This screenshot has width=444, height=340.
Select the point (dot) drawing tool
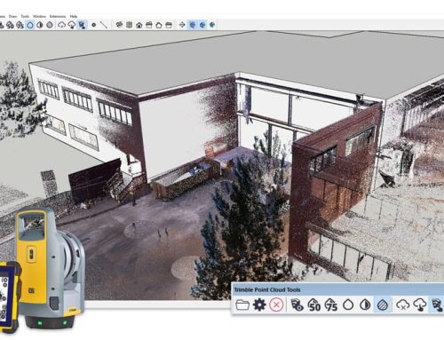(x=94, y=25)
